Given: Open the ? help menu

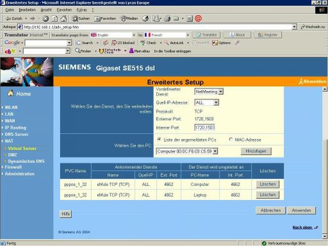Looking at the screenshot, I should pos(93,10).
